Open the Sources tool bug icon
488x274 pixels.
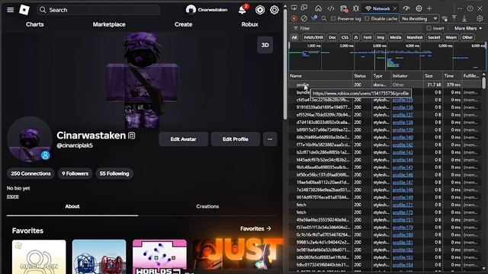point(356,8)
